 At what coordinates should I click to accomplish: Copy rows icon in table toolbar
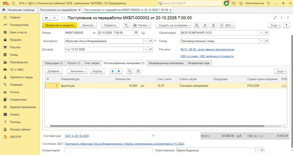(130, 71)
